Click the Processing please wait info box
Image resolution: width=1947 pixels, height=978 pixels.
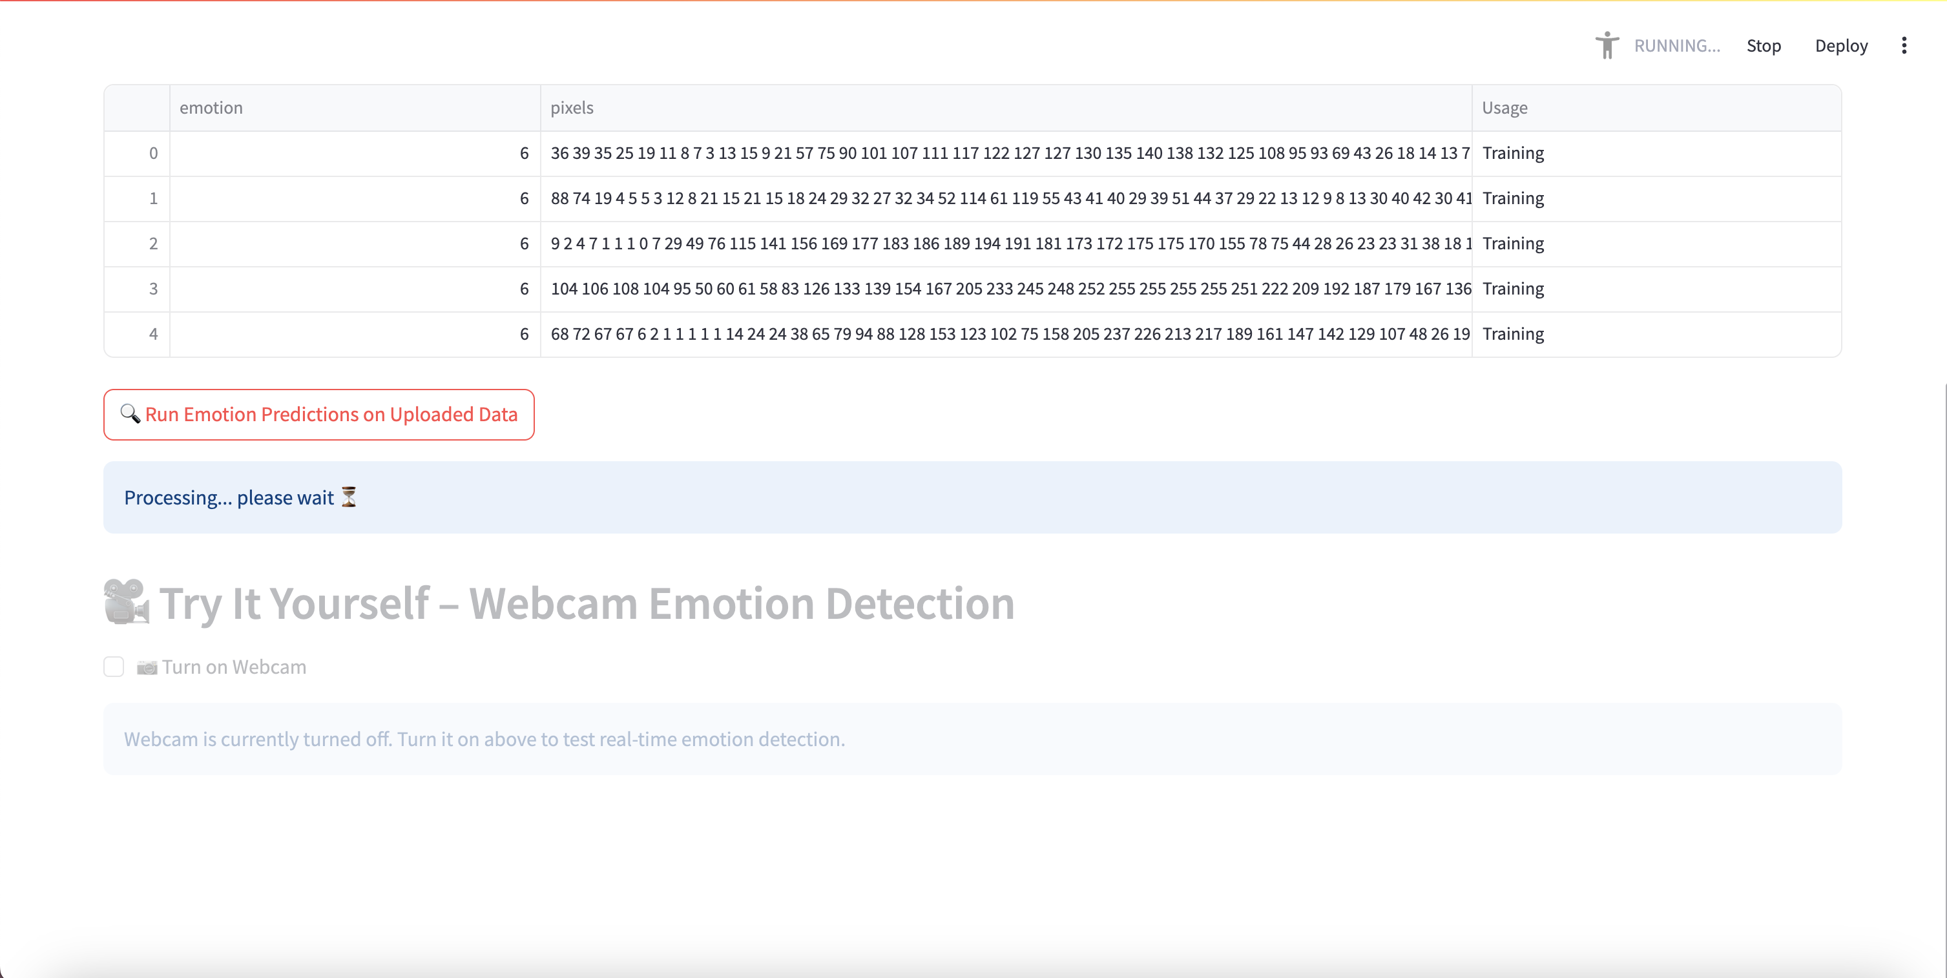click(x=972, y=497)
